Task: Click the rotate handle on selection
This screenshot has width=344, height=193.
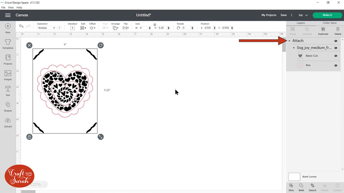Action: (101, 45)
